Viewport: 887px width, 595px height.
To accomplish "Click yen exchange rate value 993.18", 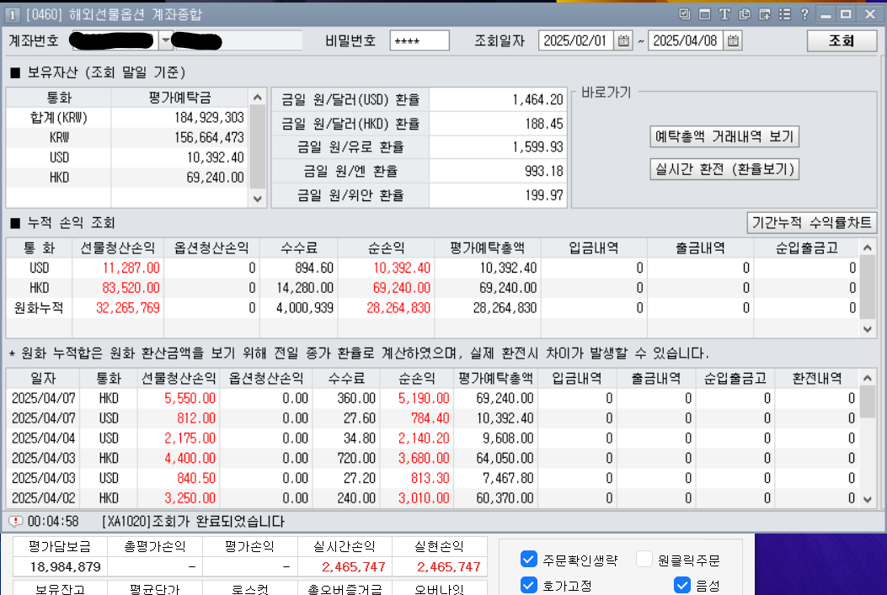I will click(543, 171).
